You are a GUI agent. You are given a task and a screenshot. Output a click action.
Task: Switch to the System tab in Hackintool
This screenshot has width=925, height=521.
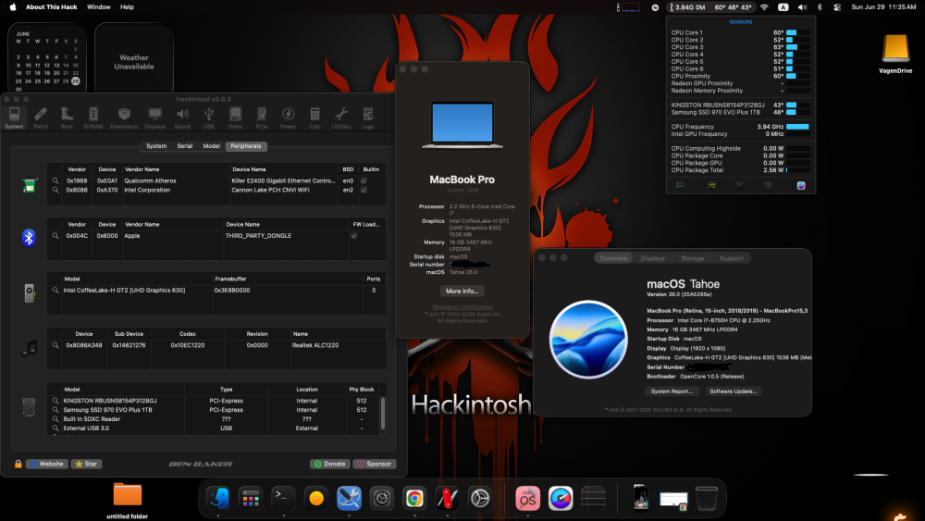pyautogui.click(x=156, y=145)
